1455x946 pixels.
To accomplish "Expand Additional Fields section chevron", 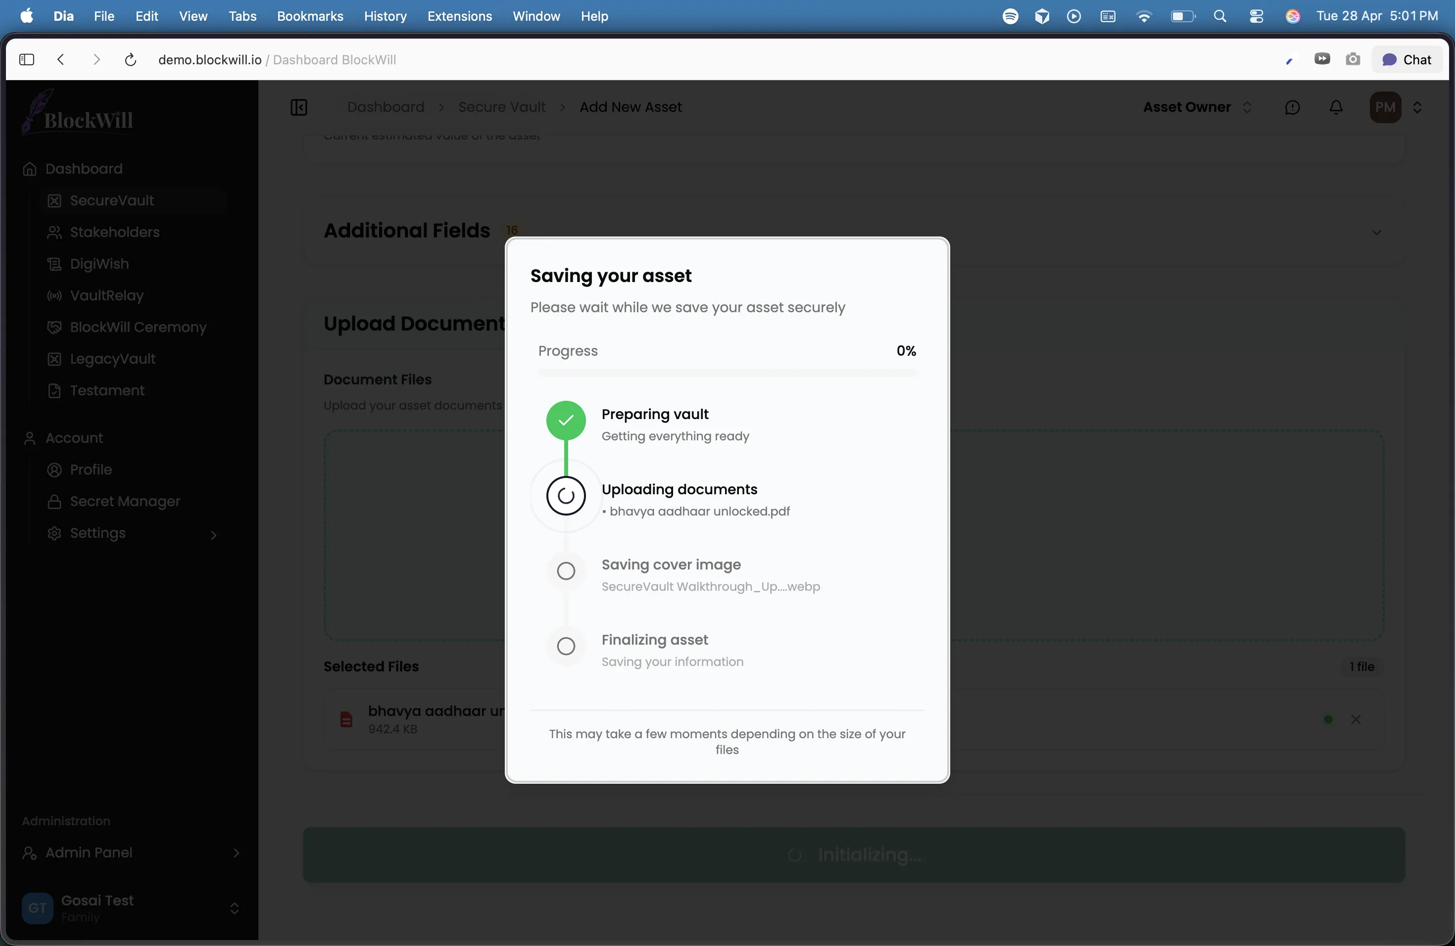I will [x=1376, y=232].
